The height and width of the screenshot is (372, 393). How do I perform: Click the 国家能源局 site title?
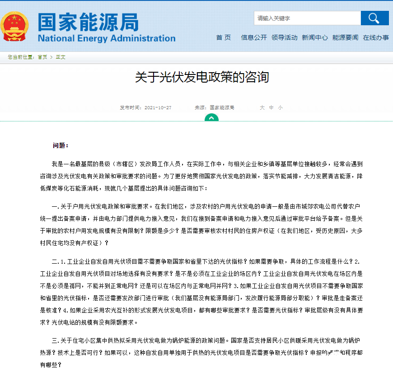(x=88, y=21)
